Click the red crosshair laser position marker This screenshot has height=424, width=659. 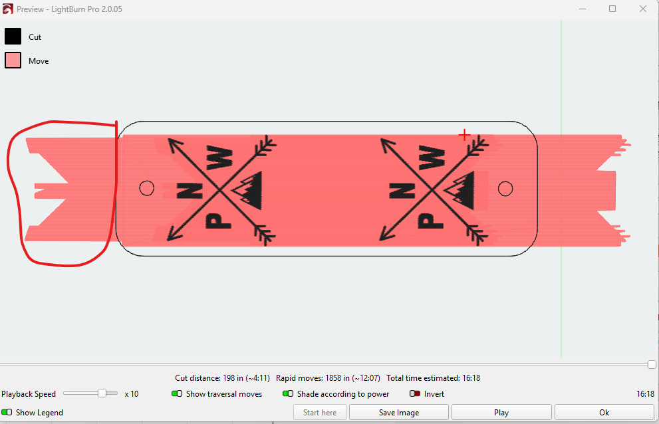tap(464, 136)
